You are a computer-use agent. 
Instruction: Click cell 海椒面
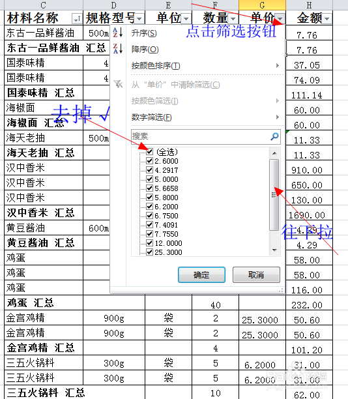point(44,108)
